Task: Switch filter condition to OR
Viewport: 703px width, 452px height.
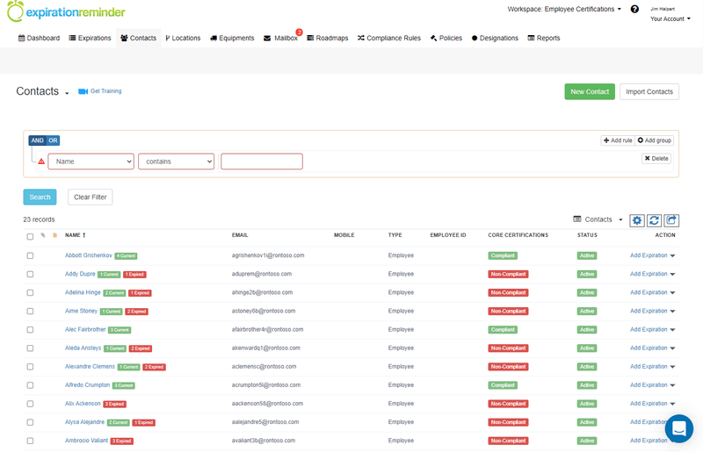Action: tap(53, 140)
